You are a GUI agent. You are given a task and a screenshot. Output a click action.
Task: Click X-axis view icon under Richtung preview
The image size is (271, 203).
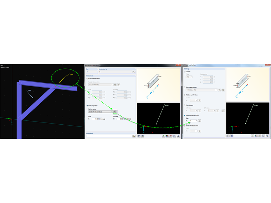click(x=252, y=136)
